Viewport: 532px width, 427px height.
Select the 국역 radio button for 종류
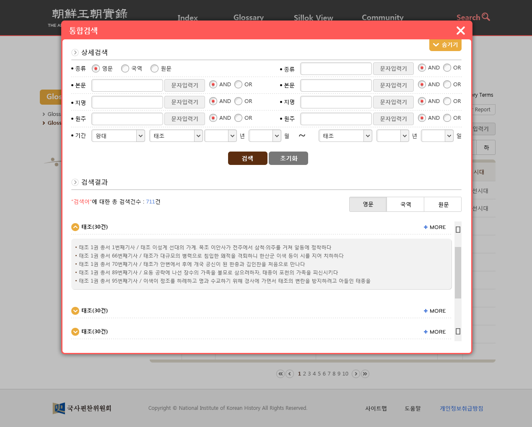click(125, 68)
